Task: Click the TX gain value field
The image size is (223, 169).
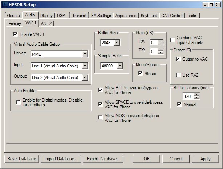Action: coord(154,51)
